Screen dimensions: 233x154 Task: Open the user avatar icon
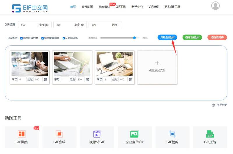tap(215, 5)
